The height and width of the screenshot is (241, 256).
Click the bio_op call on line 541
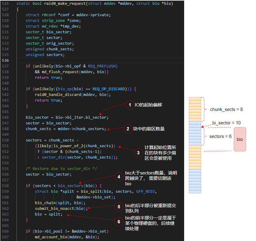pos(65,89)
